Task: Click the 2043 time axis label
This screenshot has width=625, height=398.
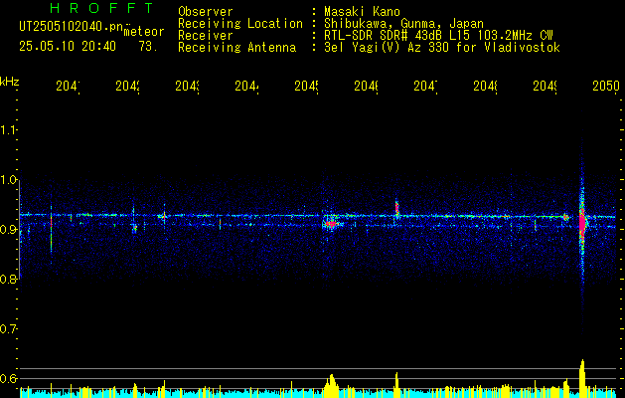Action: tap(188, 86)
